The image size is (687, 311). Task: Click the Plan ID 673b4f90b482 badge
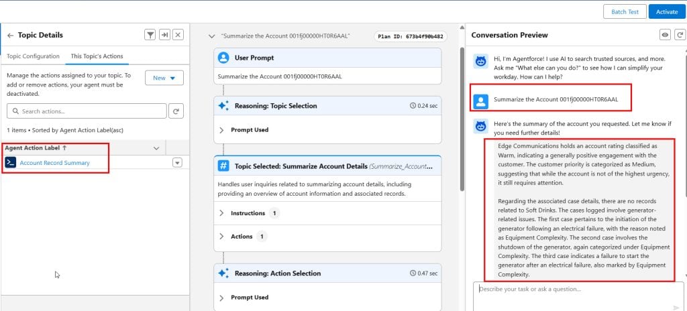(x=410, y=36)
